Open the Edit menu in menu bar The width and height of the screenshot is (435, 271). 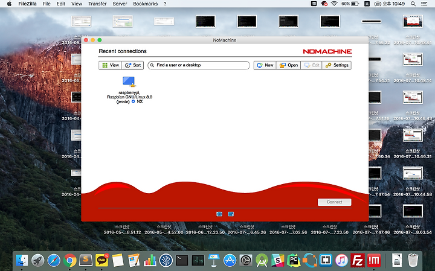click(x=61, y=4)
